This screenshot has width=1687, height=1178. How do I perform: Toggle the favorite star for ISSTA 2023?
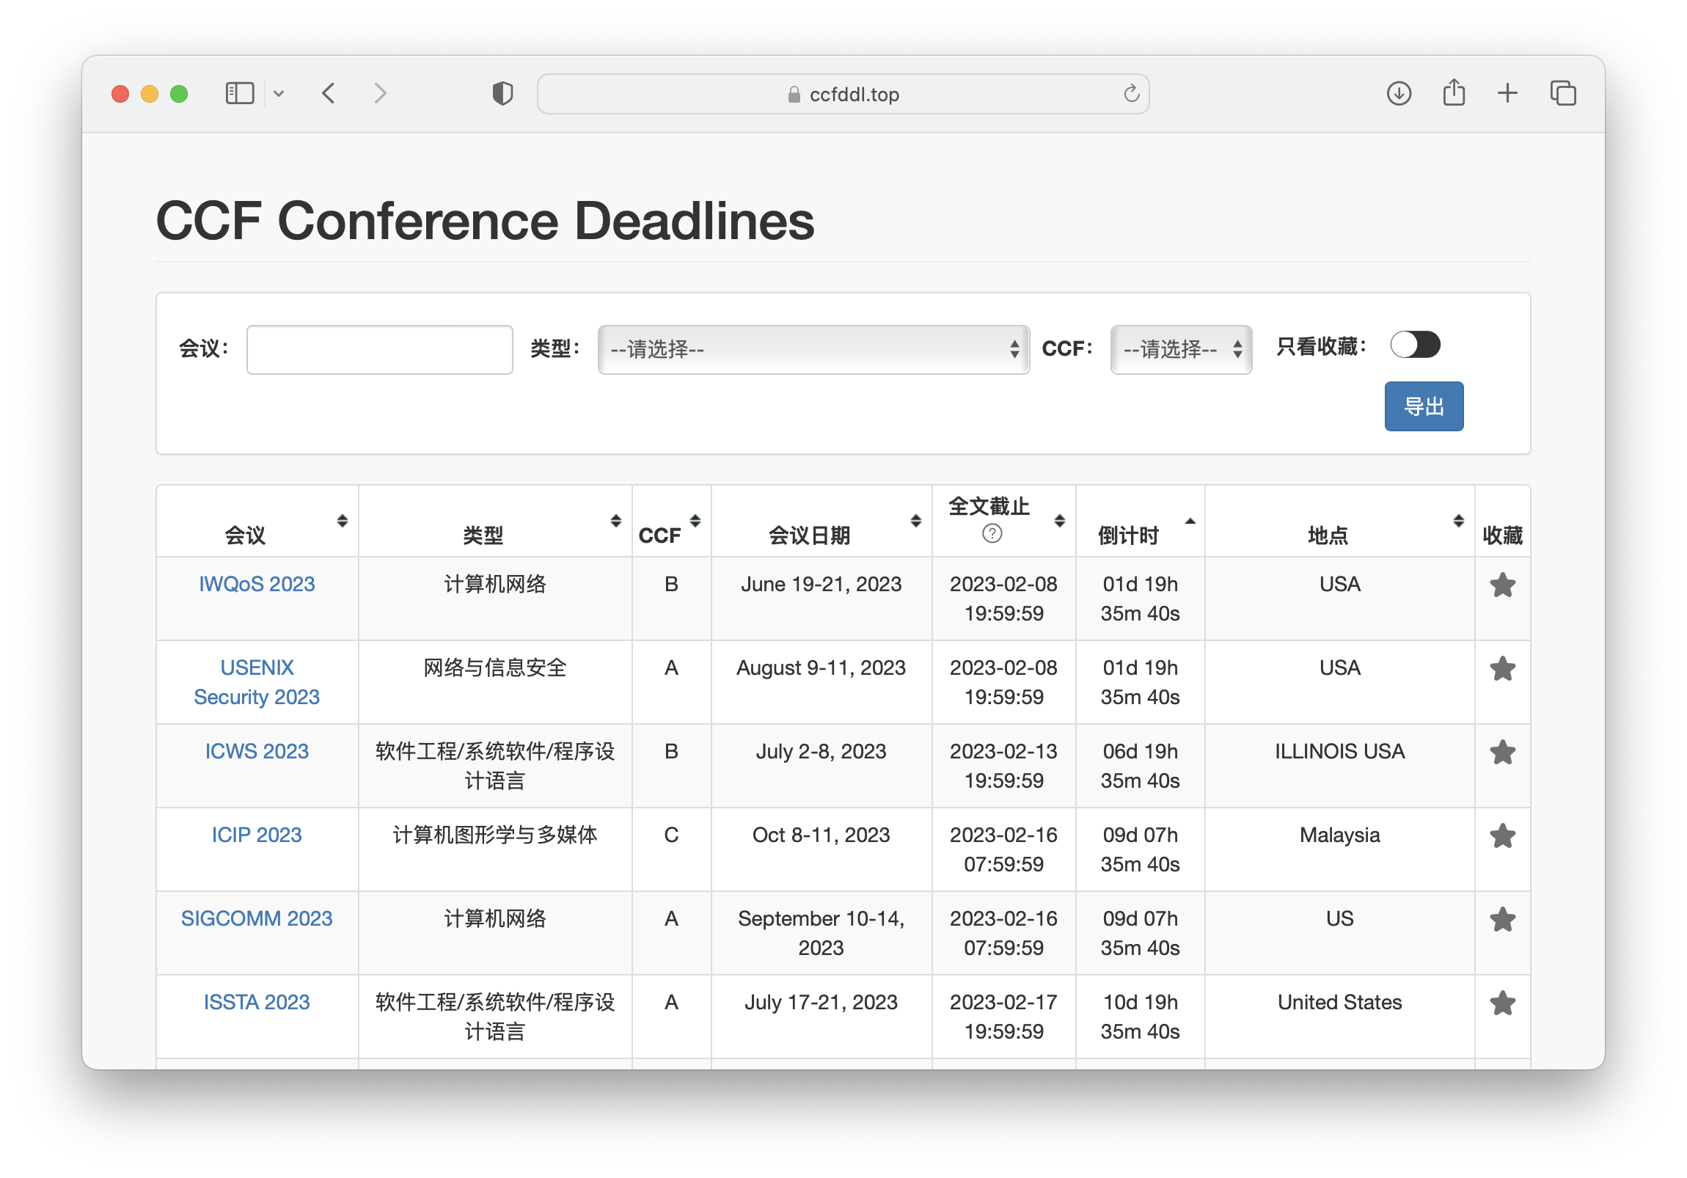1503,1003
